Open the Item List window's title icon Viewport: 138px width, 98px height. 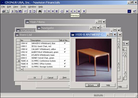click(17, 35)
